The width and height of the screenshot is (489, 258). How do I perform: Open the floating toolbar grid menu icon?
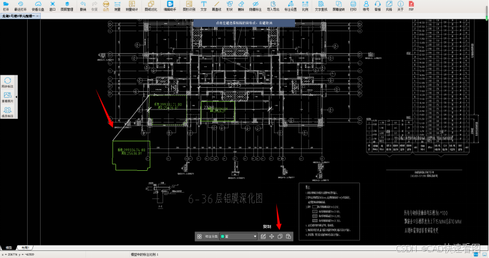(200, 236)
